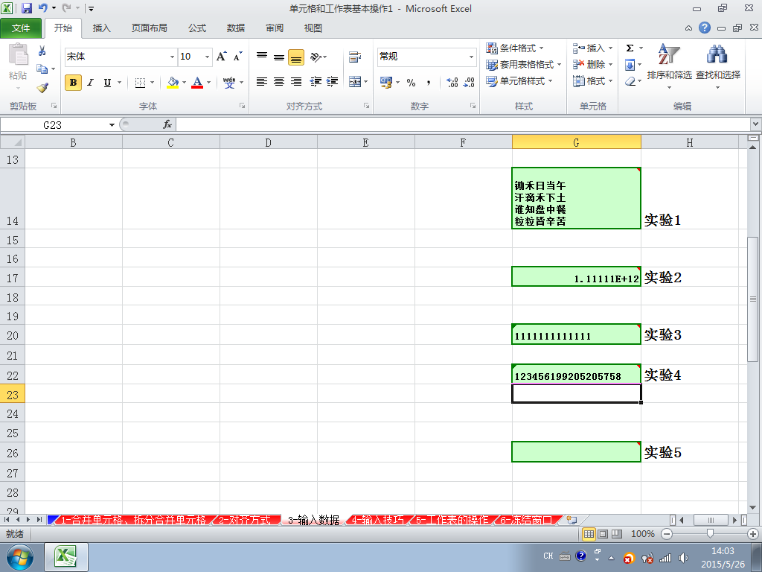This screenshot has height=572, width=762.
Task: Click increase decimal places icon
Action: 452,82
